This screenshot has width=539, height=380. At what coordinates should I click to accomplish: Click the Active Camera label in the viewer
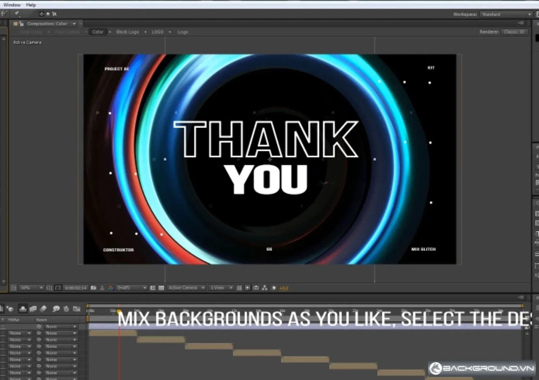(x=27, y=42)
